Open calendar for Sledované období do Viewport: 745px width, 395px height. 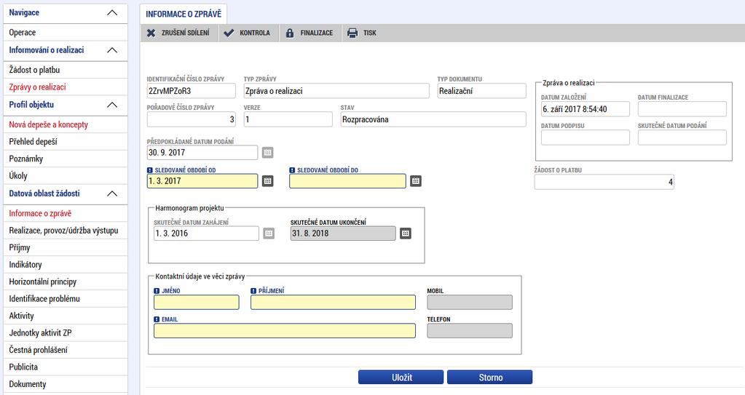[416, 181]
